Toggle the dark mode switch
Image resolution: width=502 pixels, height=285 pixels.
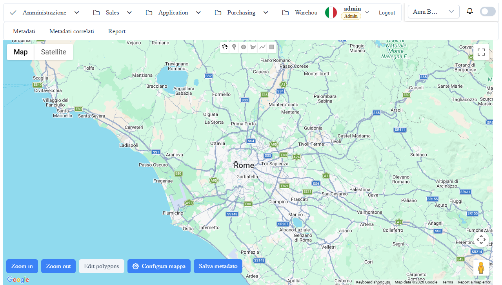coord(488,11)
